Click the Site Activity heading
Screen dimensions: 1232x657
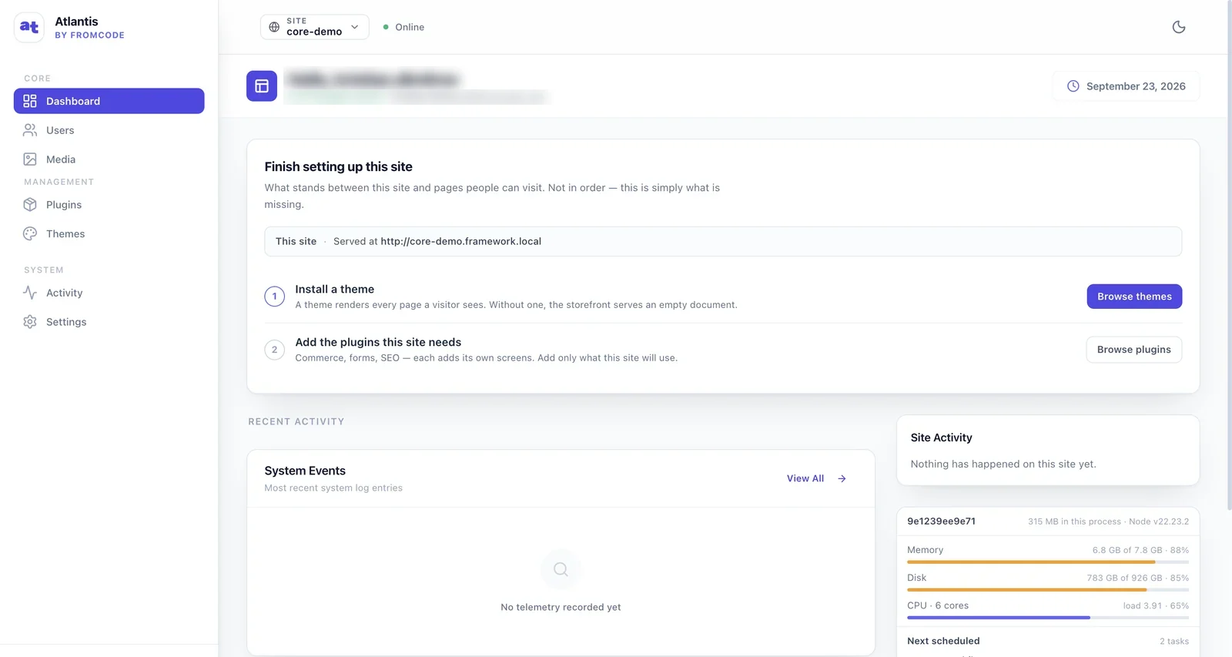(x=941, y=437)
